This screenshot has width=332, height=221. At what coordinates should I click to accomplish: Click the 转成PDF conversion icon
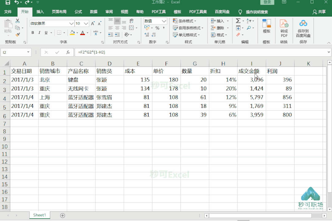(284, 27)
